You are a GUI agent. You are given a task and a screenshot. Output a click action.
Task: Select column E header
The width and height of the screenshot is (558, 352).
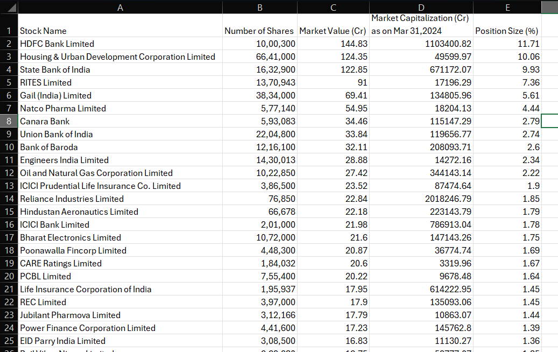[x=507, y=7]
